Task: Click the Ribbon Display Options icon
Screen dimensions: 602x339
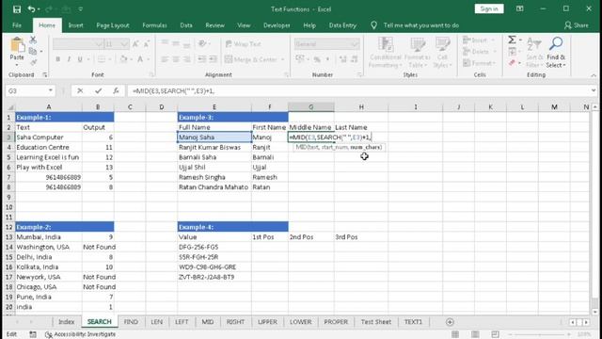Action: [x=520, y=8]
